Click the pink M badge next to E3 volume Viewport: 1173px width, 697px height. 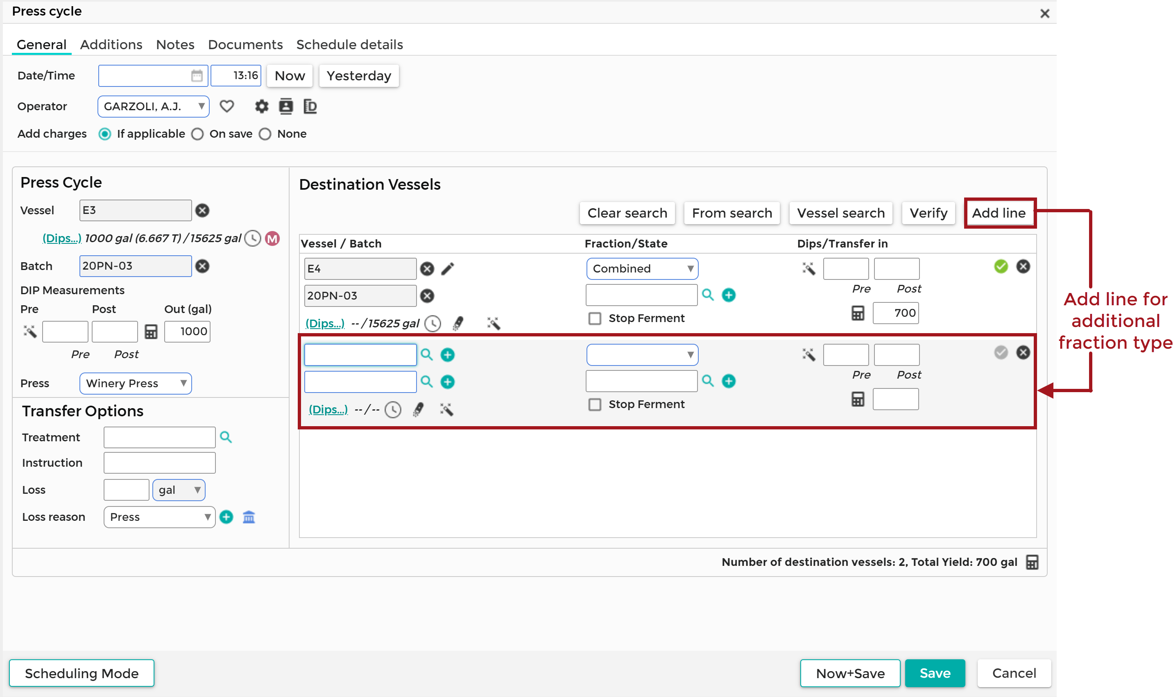272,238
